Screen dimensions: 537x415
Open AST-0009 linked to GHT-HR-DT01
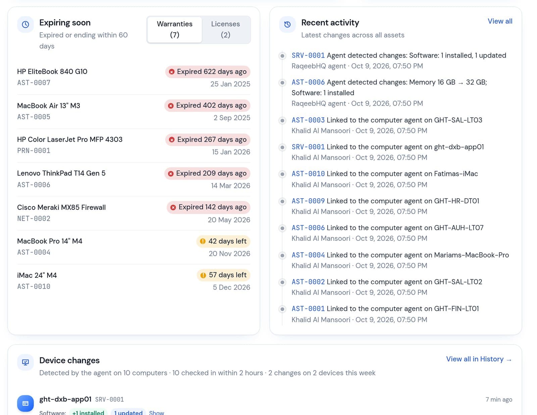(308, 201)
